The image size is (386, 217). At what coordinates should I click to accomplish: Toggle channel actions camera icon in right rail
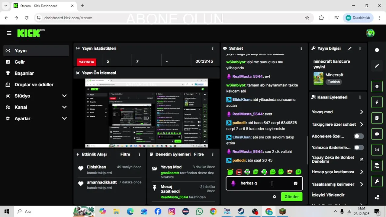tap(377, 165)
